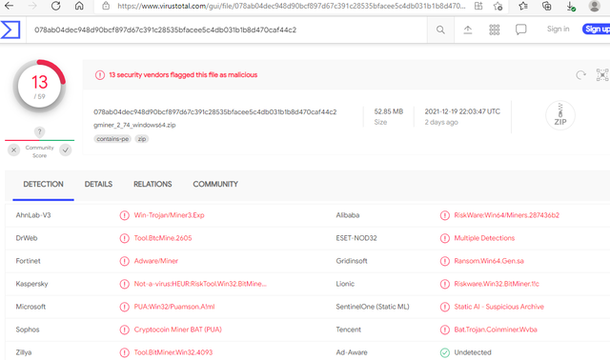Click Kaspersky Not-a-virus detection text
This screenshot has height=360, width=610.
[200, 284]
